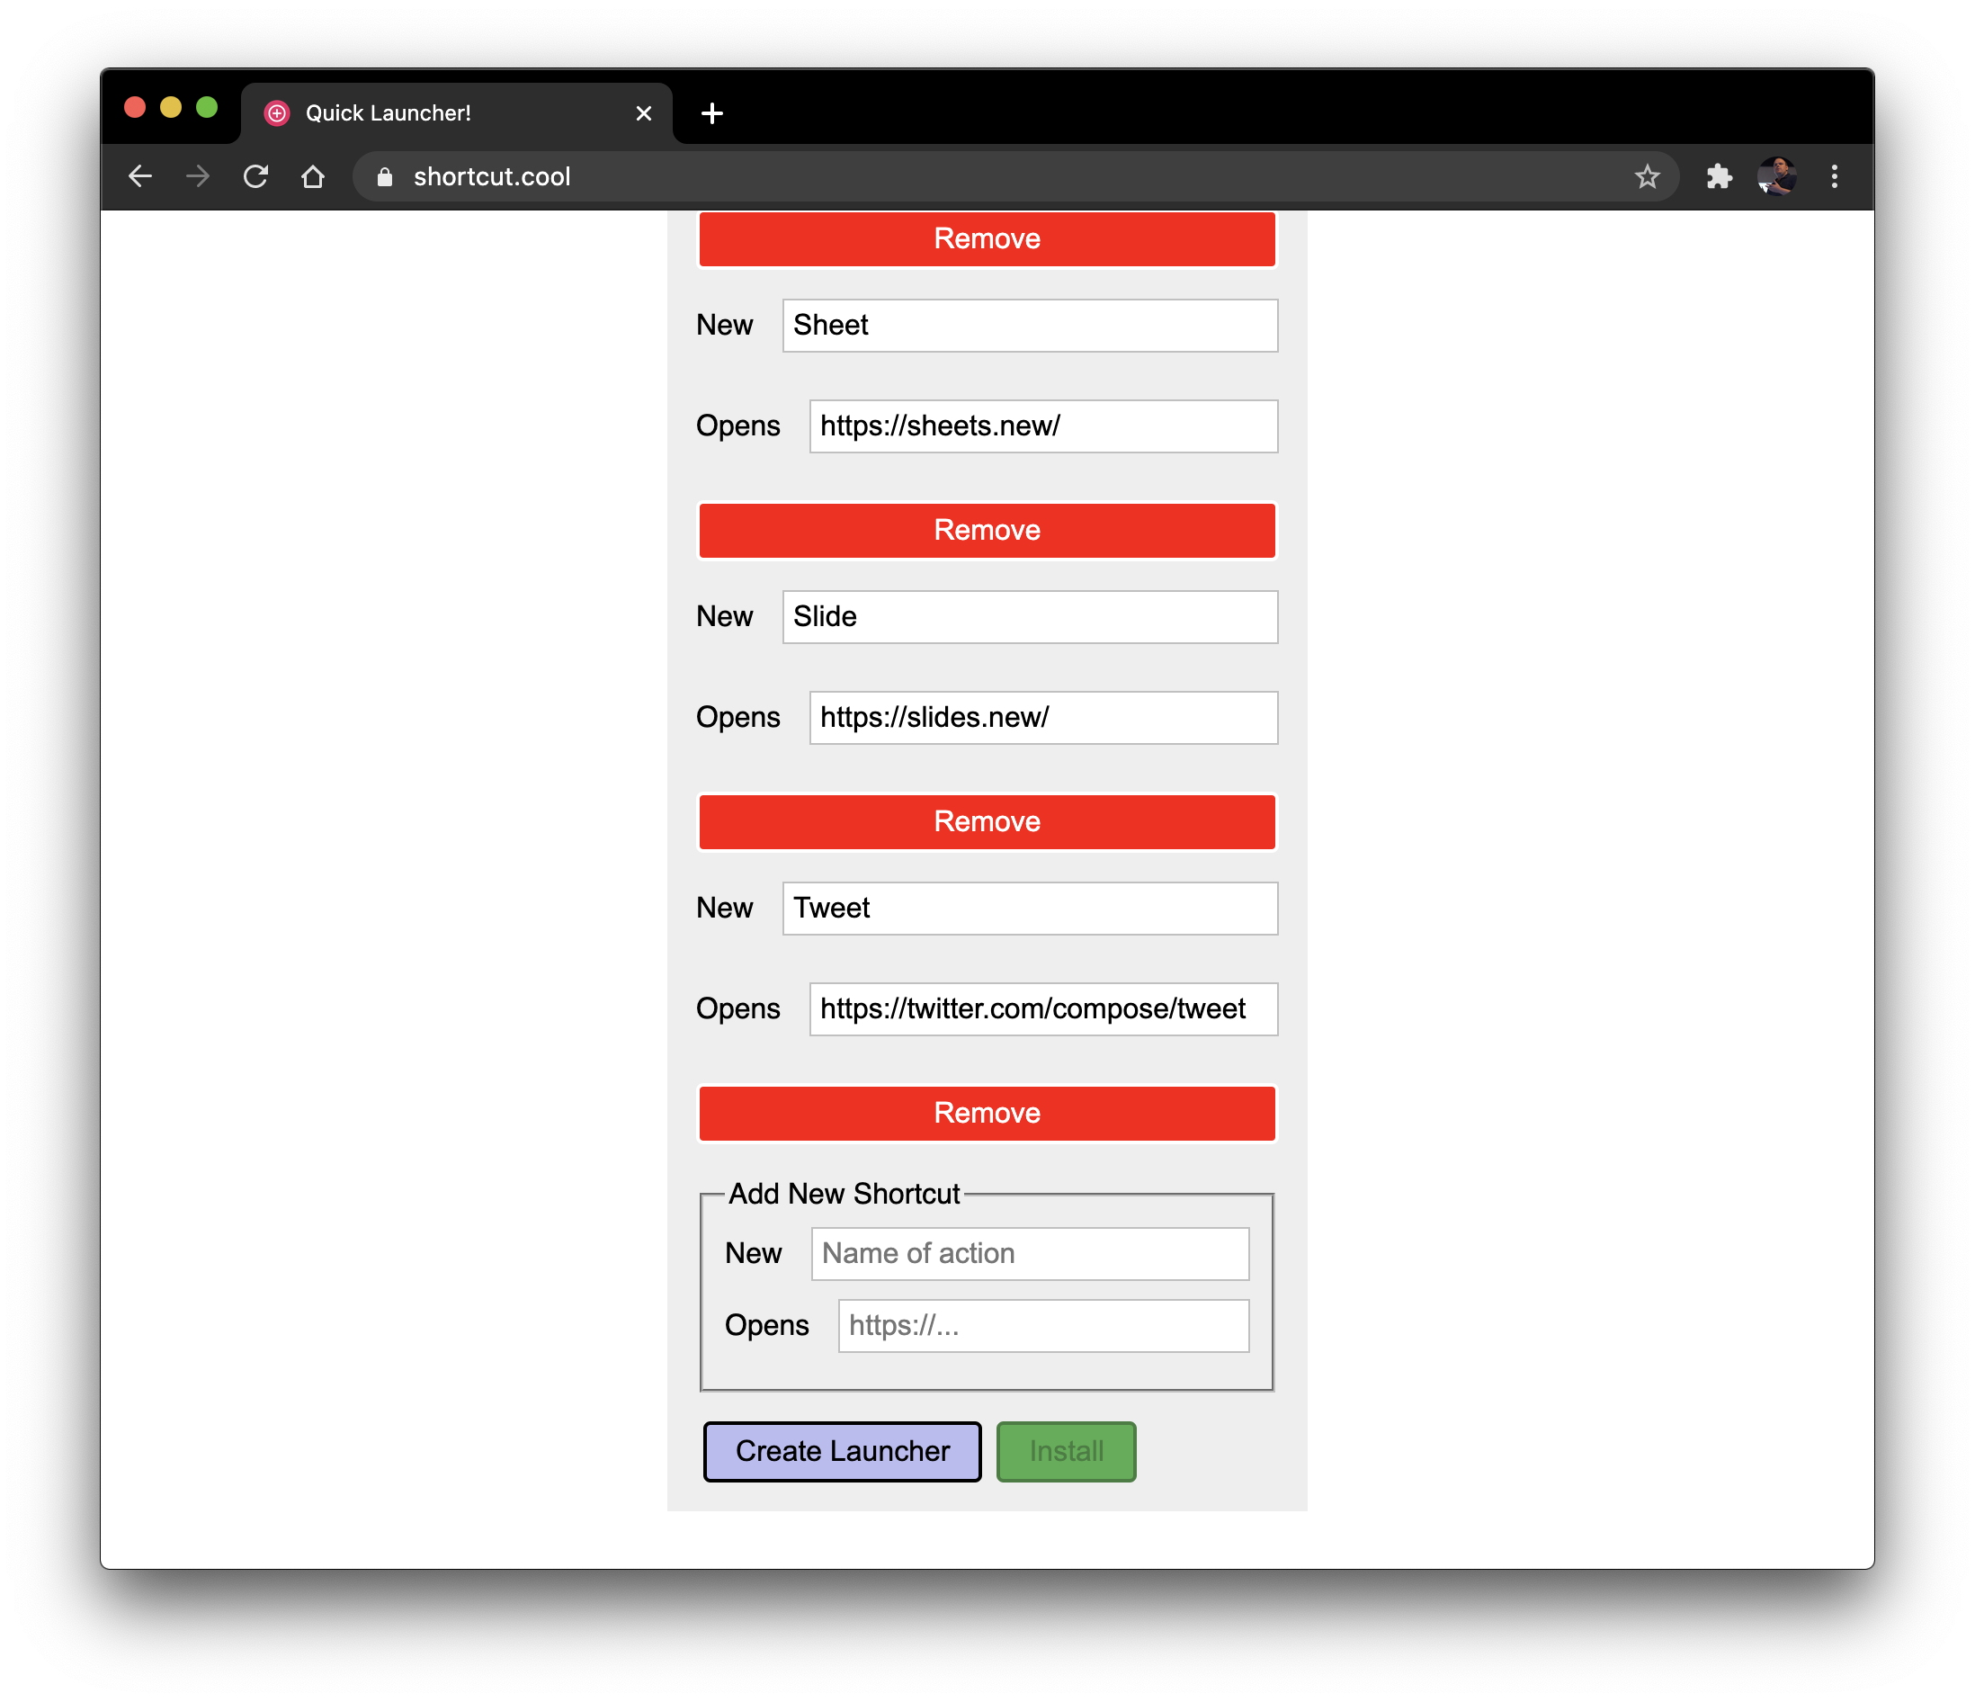Open the profile avatar menu
The height and width of the screenshot is (1702, 1975).
(x=1775, y=176)
